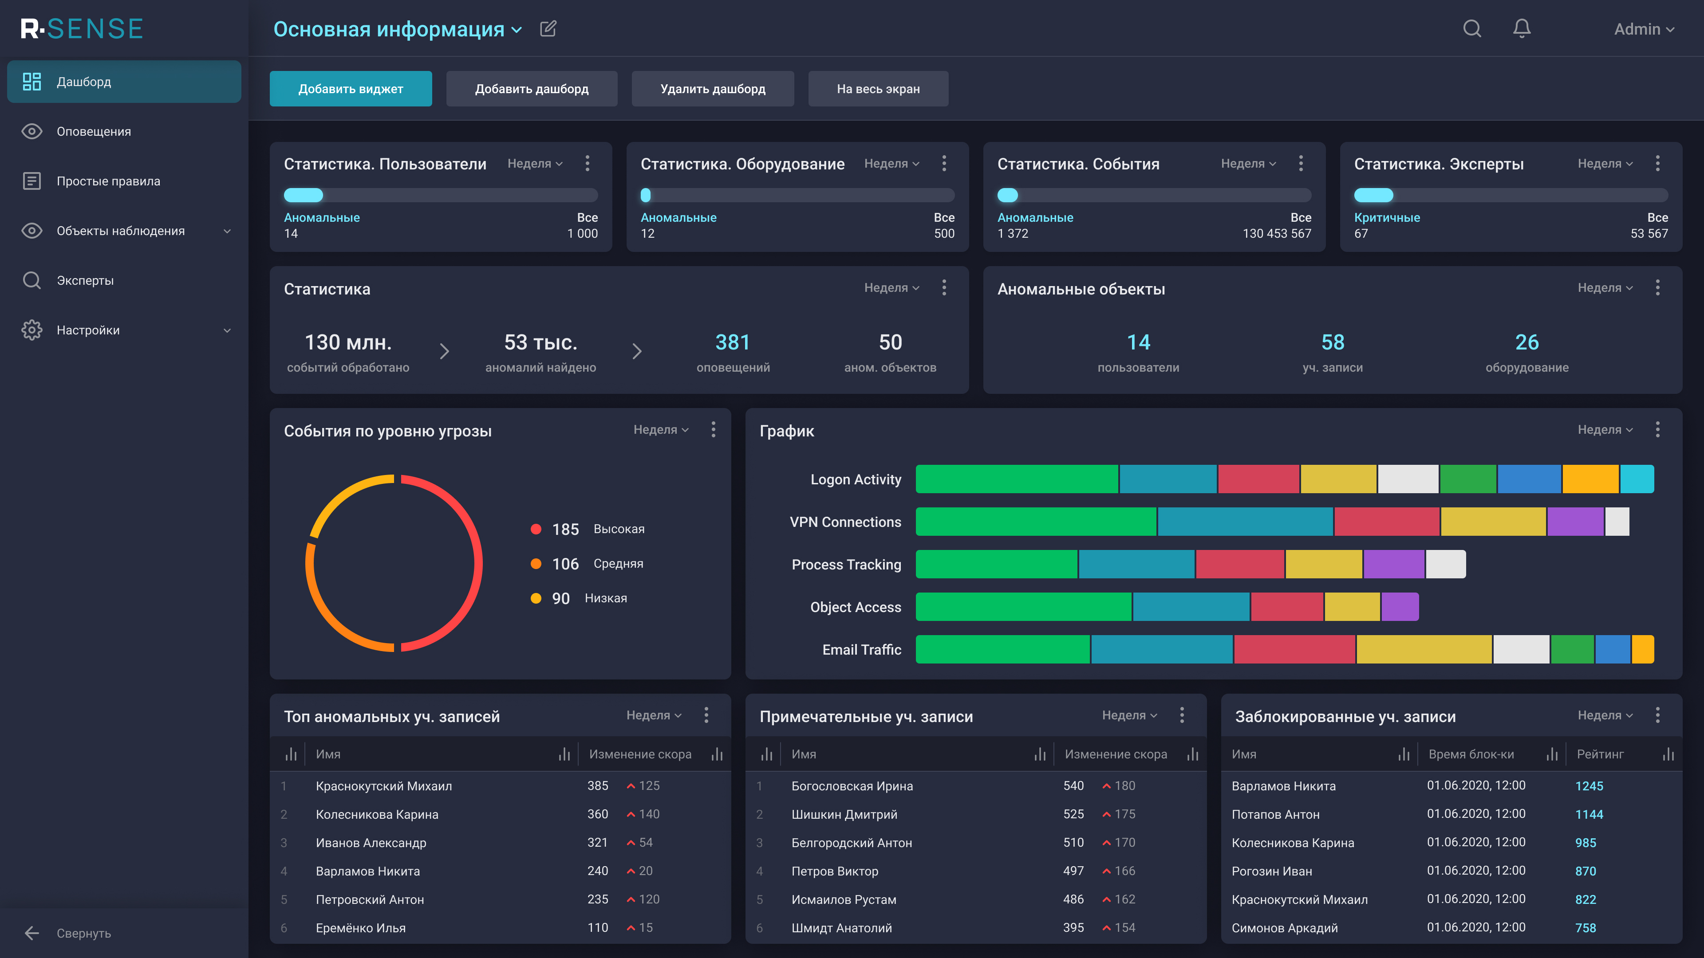The width and height of the screenshot is (1704, 958).
Task: Click the edit dashboard title pencil icon
Action: pos(548,28)
